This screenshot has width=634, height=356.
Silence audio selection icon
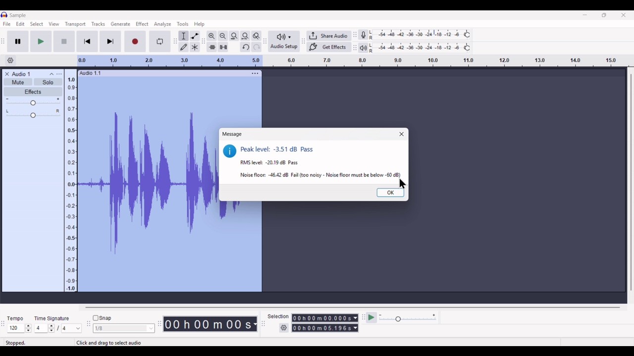(x=223, y=47)
